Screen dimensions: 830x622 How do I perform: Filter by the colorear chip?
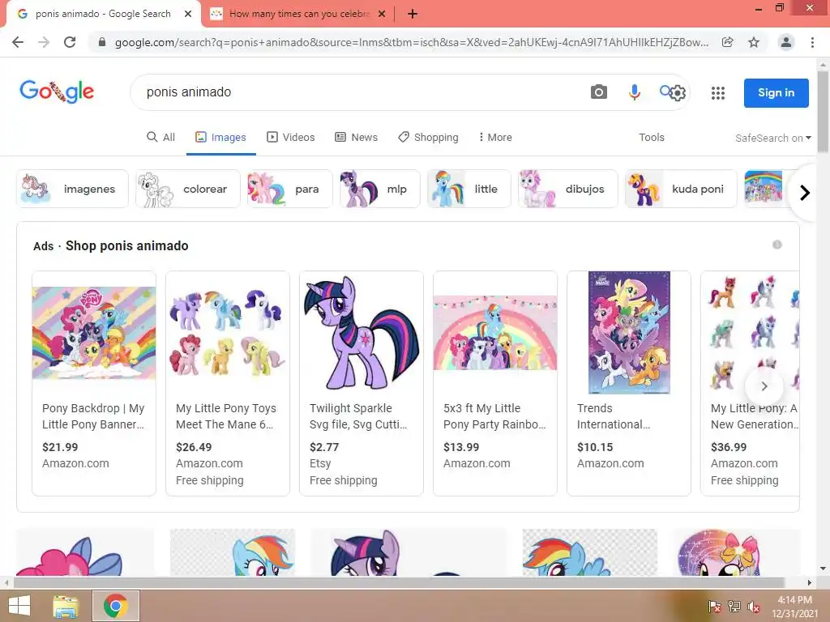pos(188,189)
